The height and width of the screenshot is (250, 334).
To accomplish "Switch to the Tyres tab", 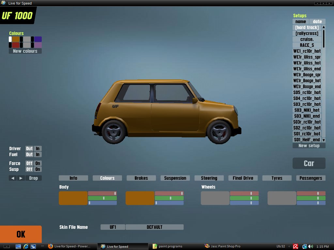I will click(277, 178).
